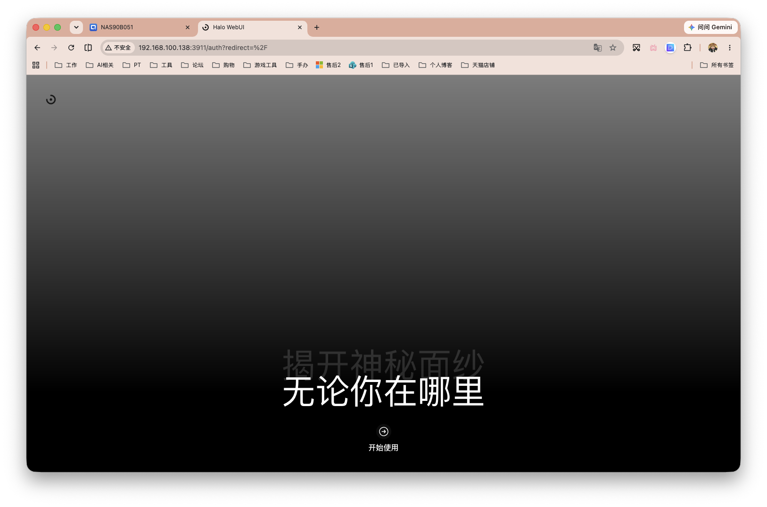Open the 售后1 SharePoint bookmark

click(361, 65)
